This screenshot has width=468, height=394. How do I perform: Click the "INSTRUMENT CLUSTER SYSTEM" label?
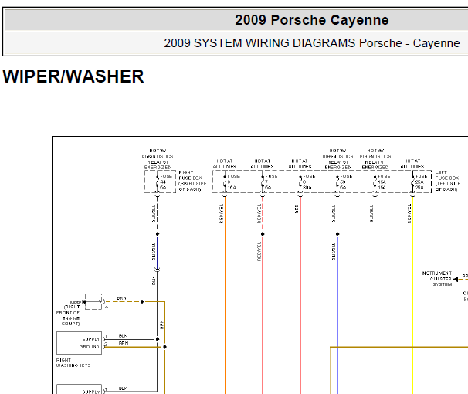point(437,279)
